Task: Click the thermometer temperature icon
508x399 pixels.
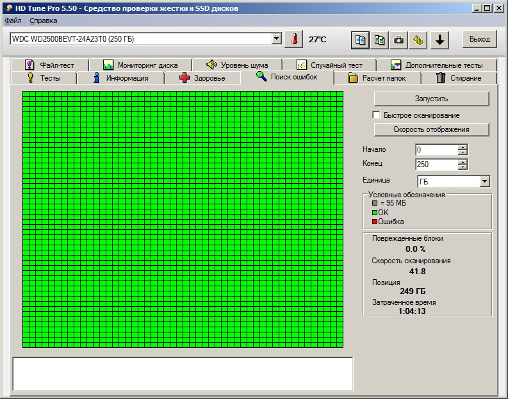Action: tap(293, 39)
